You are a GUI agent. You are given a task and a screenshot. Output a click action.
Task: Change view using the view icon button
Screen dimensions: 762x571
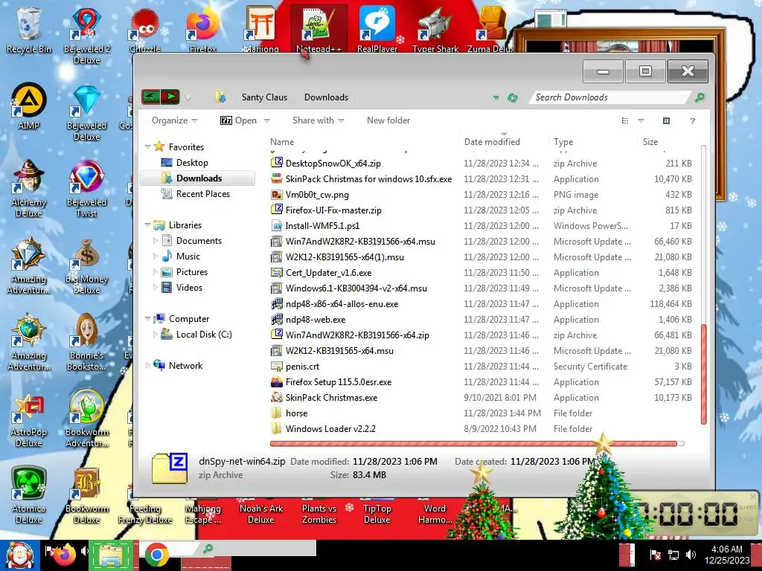[625, 120]
